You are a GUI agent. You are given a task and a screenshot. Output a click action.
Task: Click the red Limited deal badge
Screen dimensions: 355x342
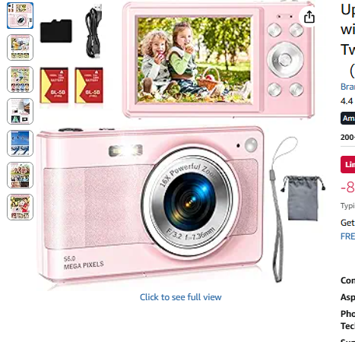coord(347,164)
